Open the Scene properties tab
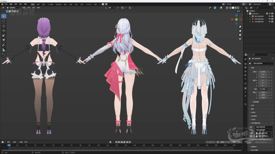275x154 pixels. point(245,75)
